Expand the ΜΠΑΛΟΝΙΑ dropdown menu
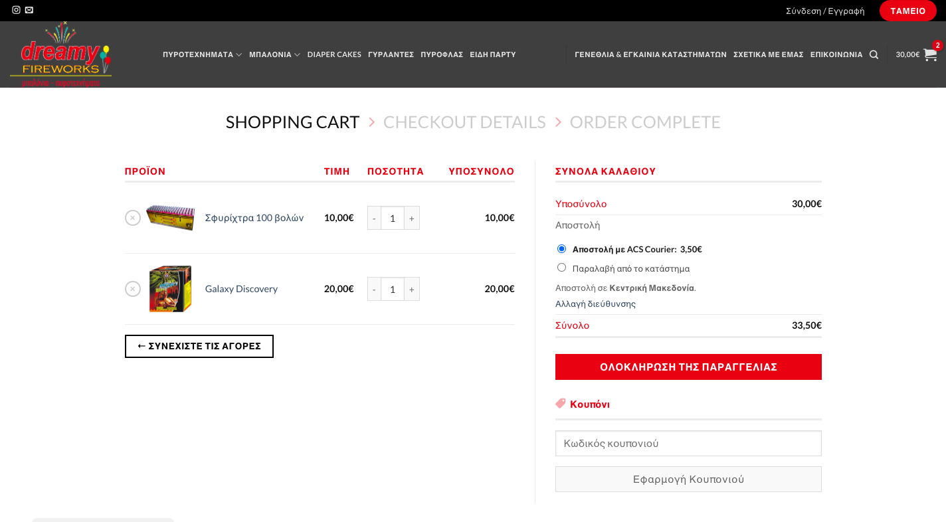Viewport: 946px width, 522px height. tap(274, 54)
